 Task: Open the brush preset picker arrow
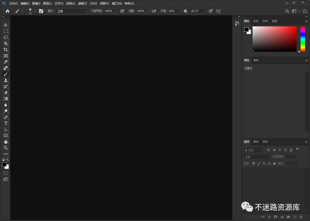[35, 11]
